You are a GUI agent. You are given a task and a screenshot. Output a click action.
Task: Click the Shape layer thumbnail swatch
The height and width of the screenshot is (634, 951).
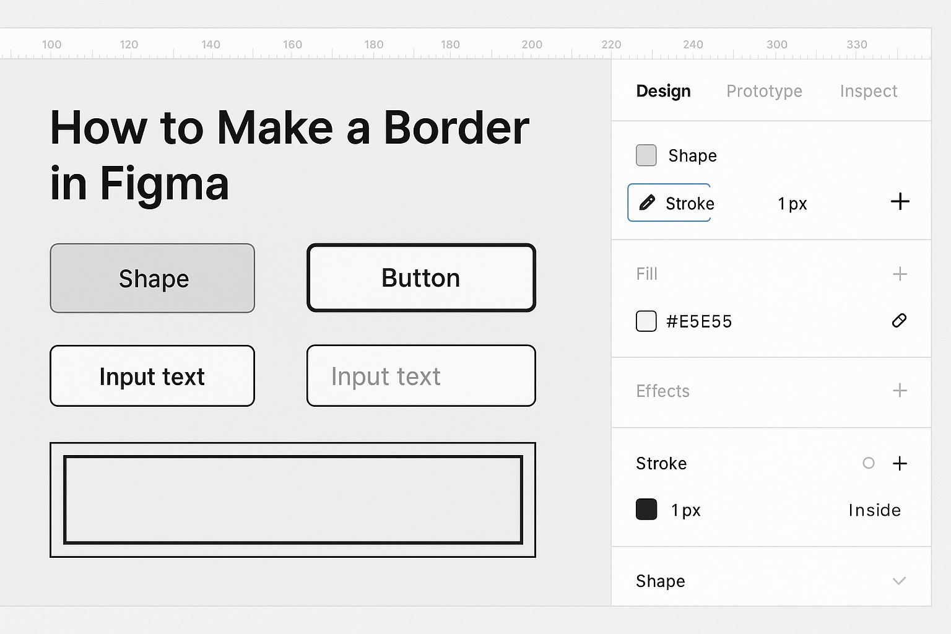646,155
